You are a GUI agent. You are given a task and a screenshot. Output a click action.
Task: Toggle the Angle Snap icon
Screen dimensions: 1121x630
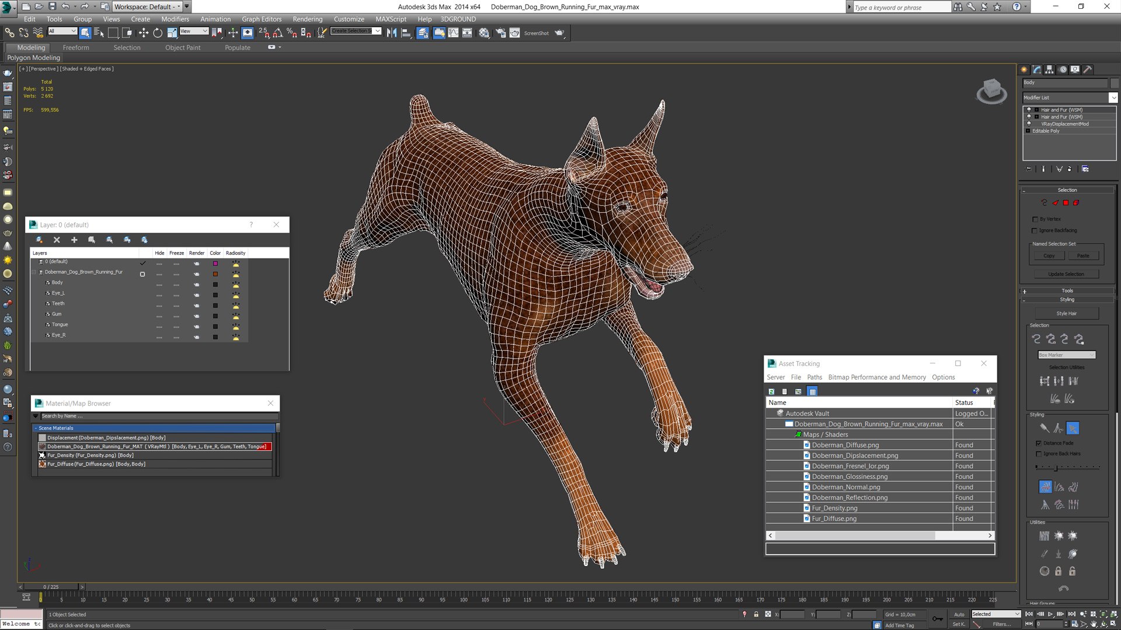click(278, 33)
